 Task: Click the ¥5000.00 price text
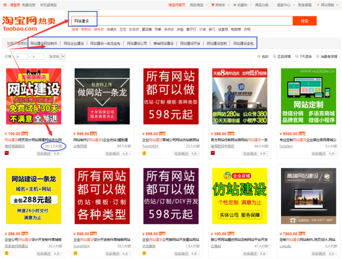pos(288,134)
